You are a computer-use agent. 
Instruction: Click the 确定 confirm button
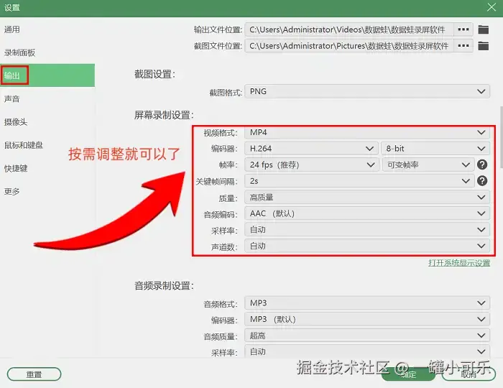pyautogui.click(x=408, y=374)
